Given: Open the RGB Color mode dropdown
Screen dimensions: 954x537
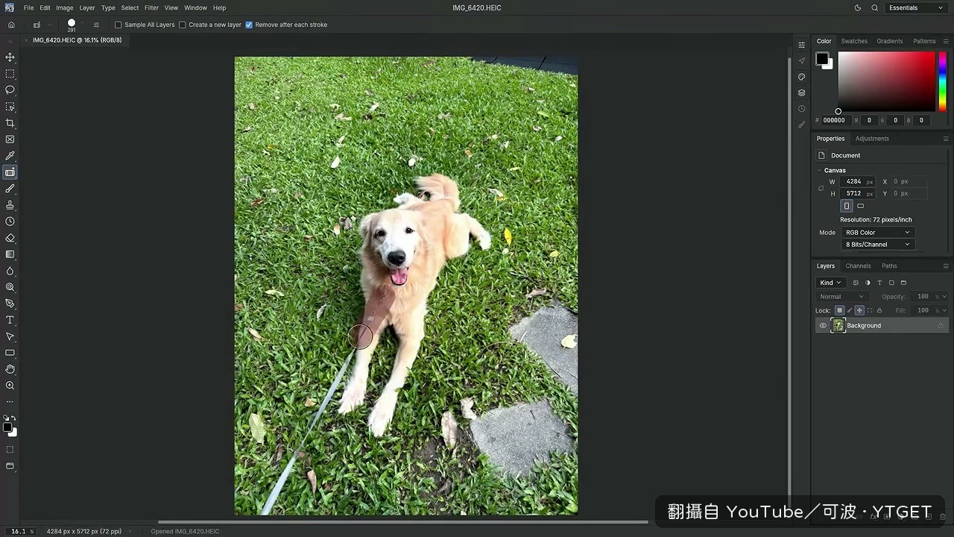Looking at the screenshot, I should [x=877, y=233].
